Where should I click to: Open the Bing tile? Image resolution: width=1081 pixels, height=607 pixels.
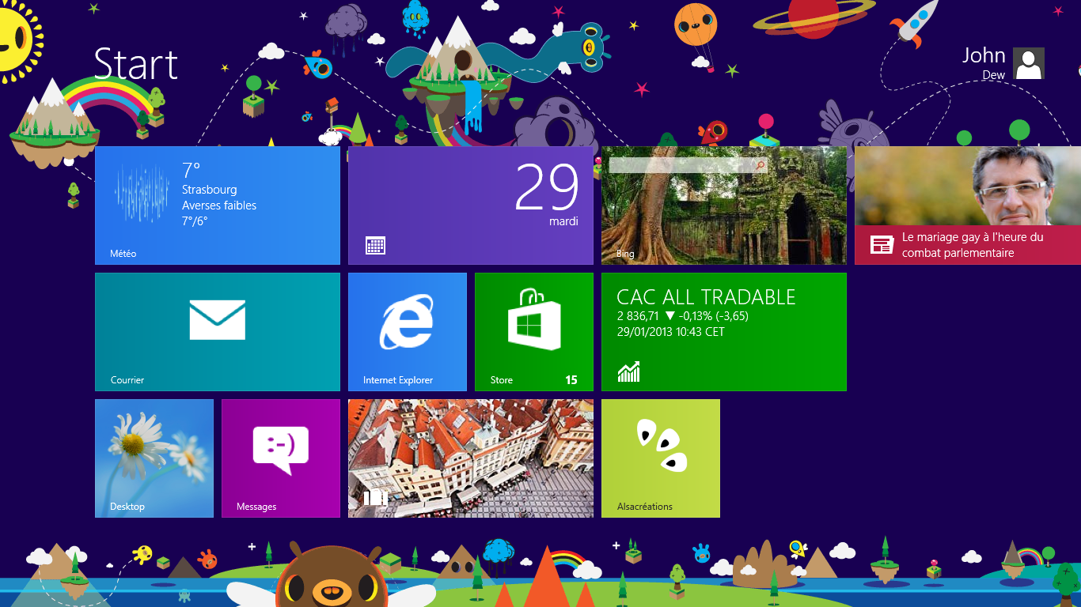coord(724,205)
